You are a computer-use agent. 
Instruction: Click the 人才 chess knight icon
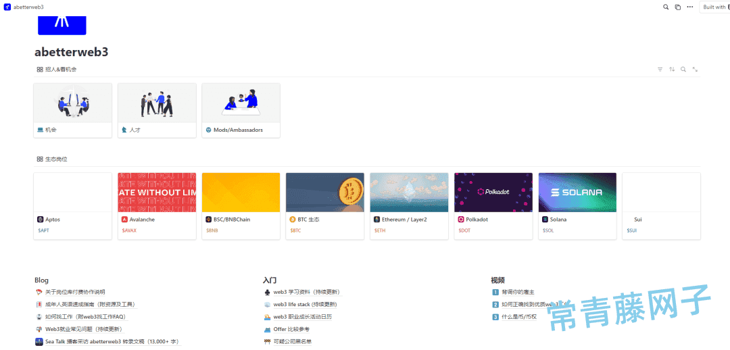[x=124, y=130]
